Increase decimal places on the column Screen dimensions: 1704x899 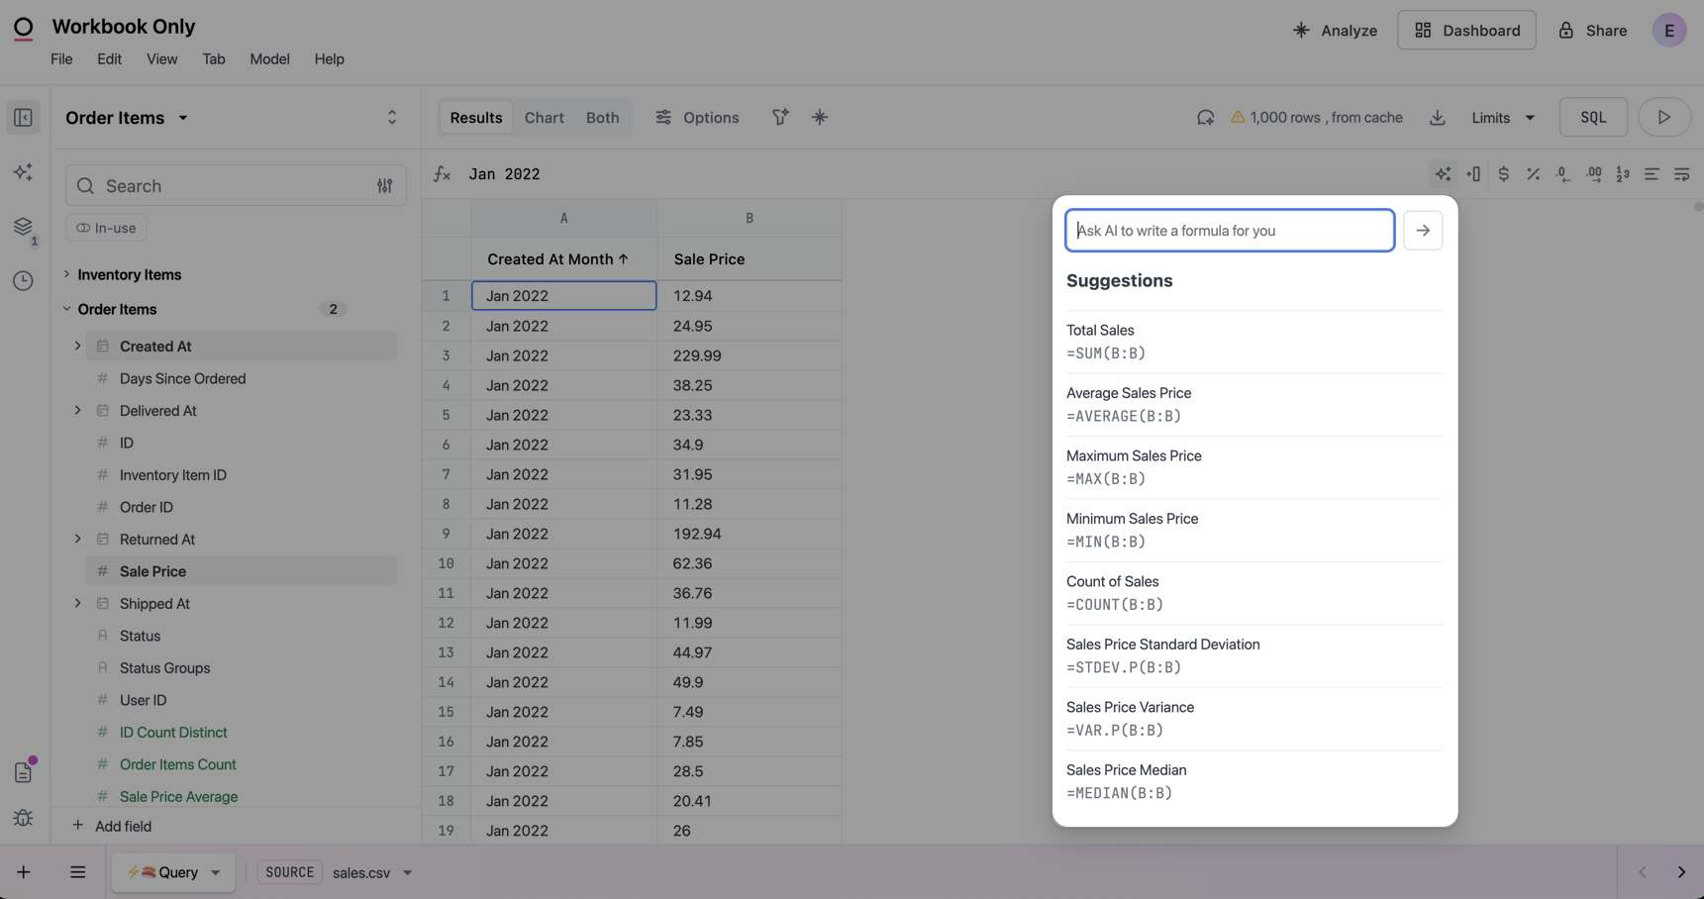pyautogui.click(x=1594, y=174)
